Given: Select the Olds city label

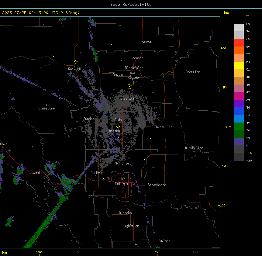Looking at the screenshot, I should point(118,120).
